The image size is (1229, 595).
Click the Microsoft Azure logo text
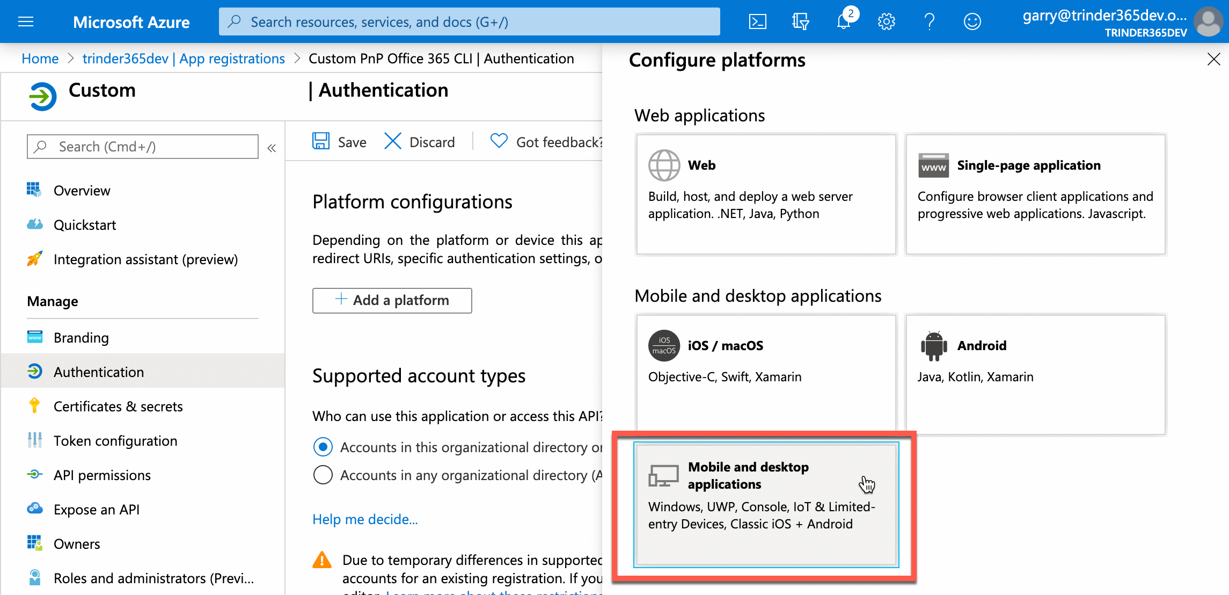[x=131, y=22]
